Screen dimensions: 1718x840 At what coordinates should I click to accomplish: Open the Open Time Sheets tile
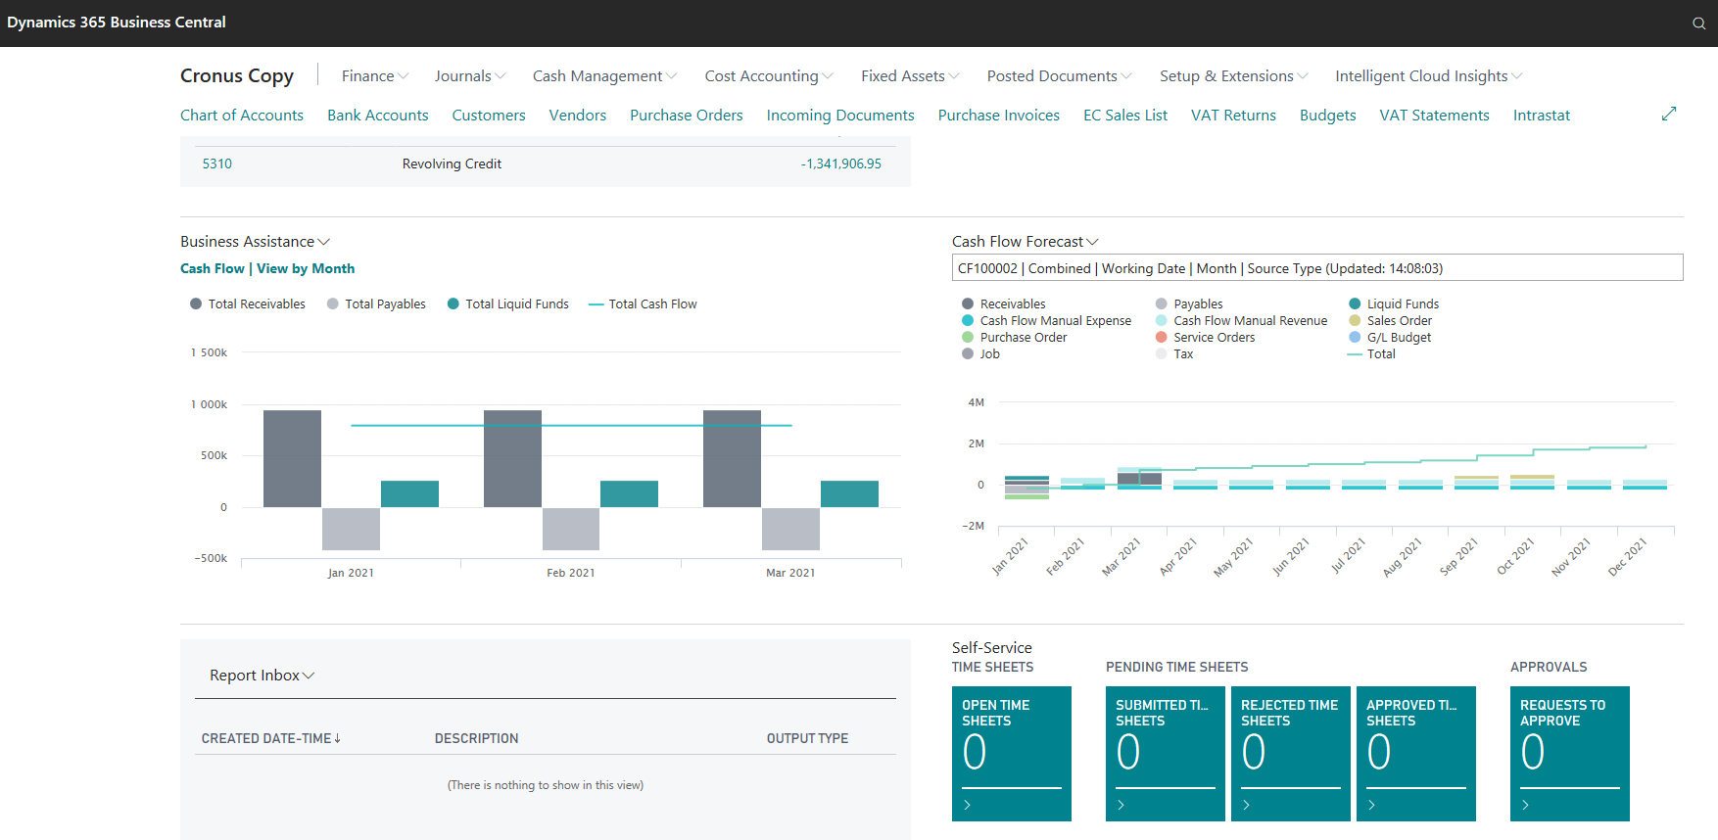[1012, 754]
